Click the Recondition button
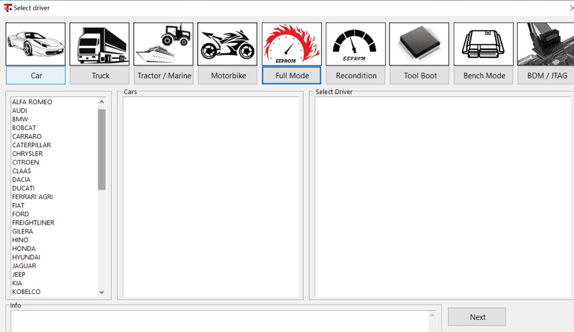Screen dimensions: 574x332 click(x=356, y=76)
